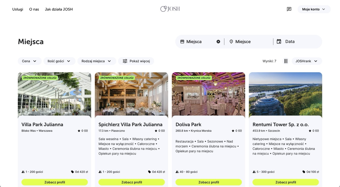
Task: Click the storefront icon in search bar
Action: pos(182,42)
